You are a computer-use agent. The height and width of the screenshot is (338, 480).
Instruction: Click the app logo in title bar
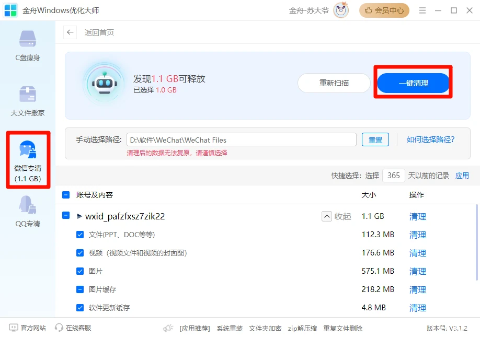pyautogui.click(x=10, y=10)
